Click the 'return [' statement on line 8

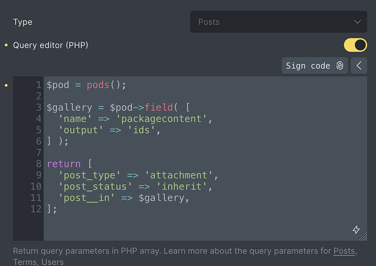(x=70, y=164)
